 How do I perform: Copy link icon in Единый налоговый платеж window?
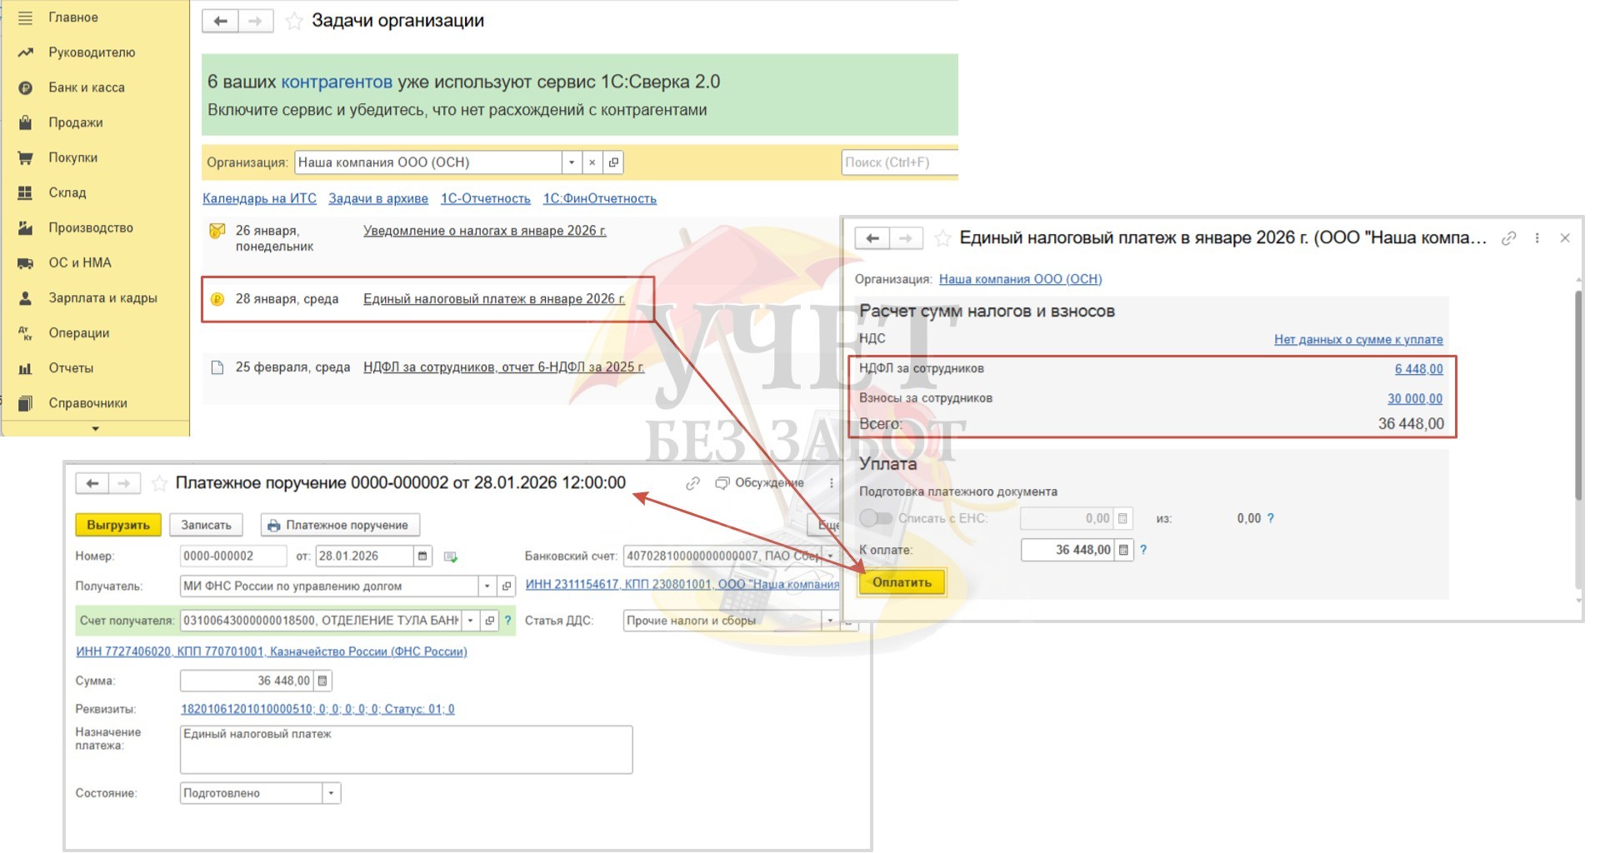coord(1508,238)
